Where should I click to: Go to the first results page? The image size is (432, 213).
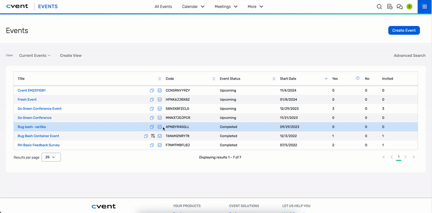[x=383, y=157]
